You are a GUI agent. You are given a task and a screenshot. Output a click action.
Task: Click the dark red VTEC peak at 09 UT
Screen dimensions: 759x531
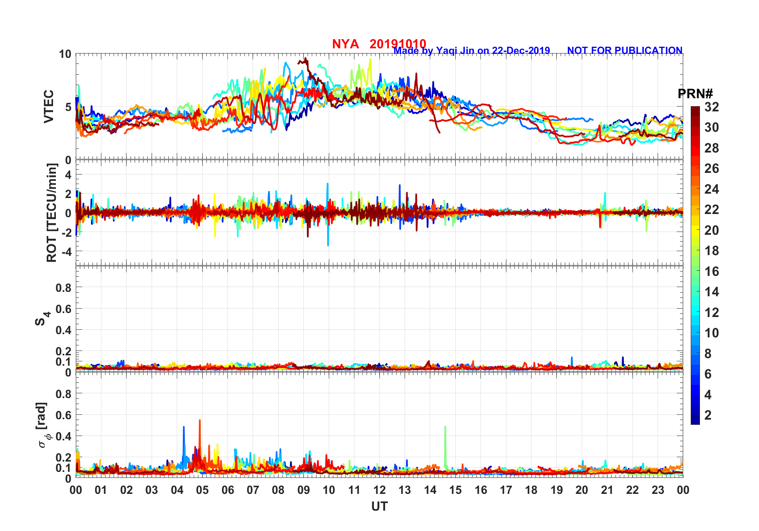(x=305, y=61)
